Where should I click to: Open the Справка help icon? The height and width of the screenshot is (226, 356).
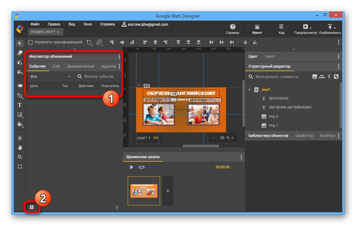pos(232,27)
